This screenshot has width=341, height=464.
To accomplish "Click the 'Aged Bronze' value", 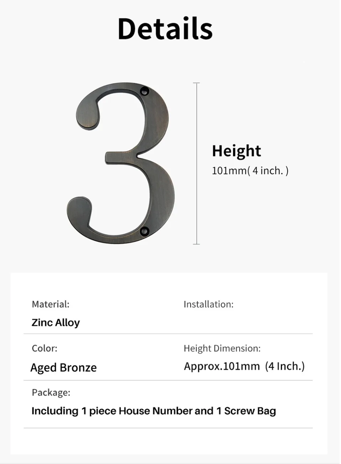I will (64, 367).
